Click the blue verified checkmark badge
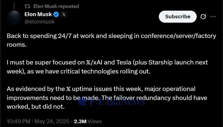223x127 pixels. coord(56,14)
